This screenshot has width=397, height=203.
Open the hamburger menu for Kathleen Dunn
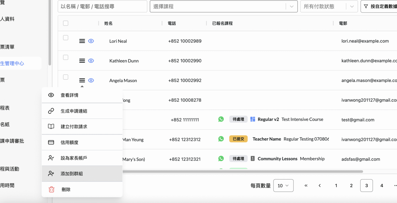(x=82, y=61)
